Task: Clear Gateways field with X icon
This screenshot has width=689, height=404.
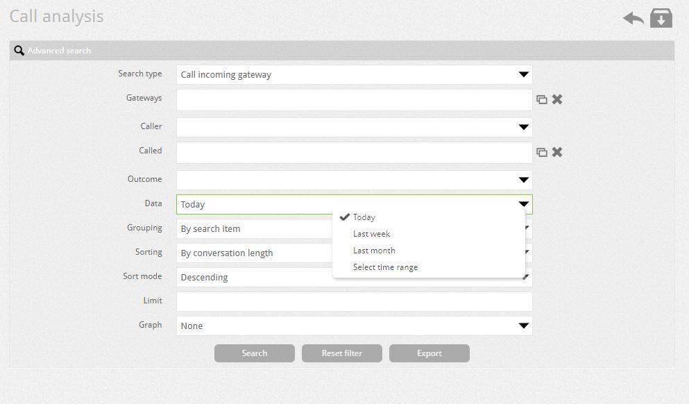Action: pos(557,99)
